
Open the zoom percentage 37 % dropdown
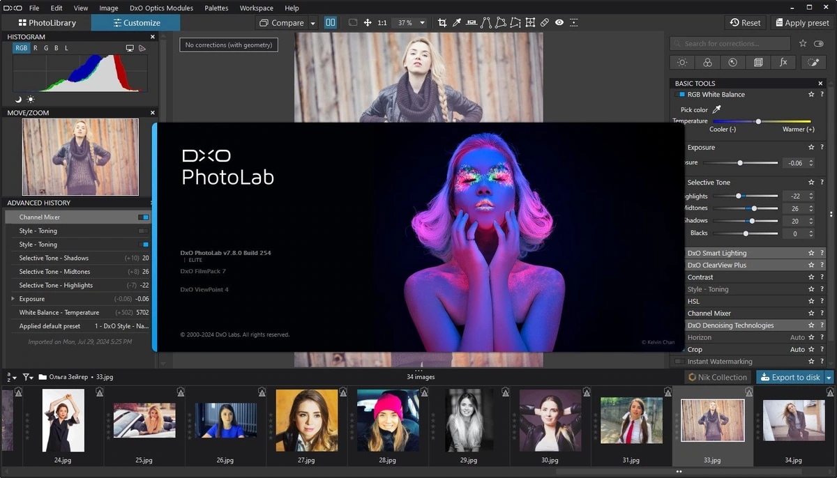coord(411,23)
